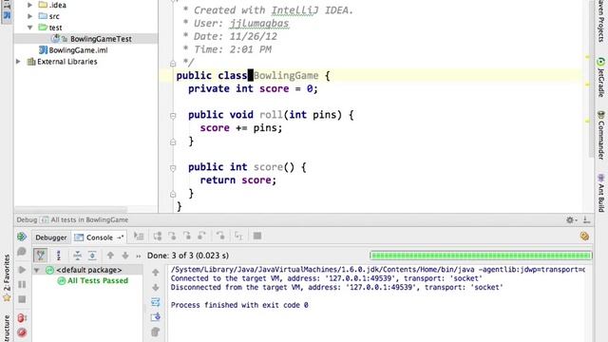This screenshot has height=342, width=608.
Task: Click 'score += pins;' code line
Action: point(241,128)
